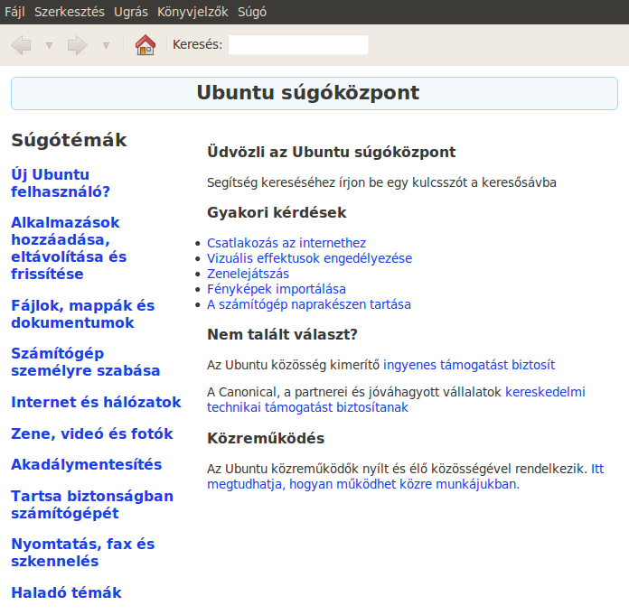The height and width of the screenshot is (615, 629).
Task: Click the Közreműködés heading
Action: 266,438
